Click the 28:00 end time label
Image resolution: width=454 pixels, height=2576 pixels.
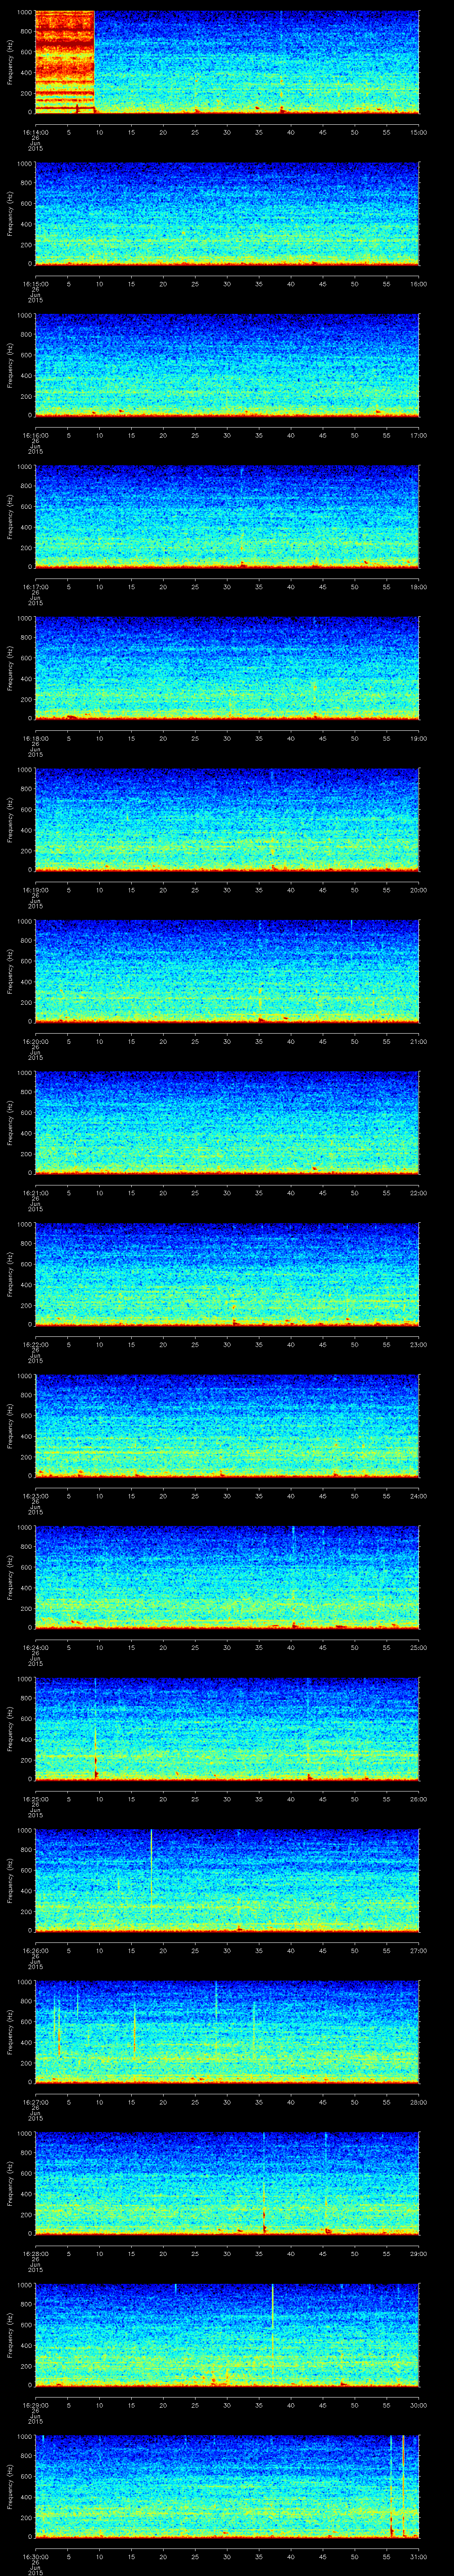(x=419, y=2102)
